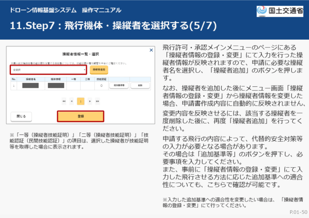Screen dimensions: 309x218
Task: Click the redacted pilot name cell
Action: tap(31, 86)
